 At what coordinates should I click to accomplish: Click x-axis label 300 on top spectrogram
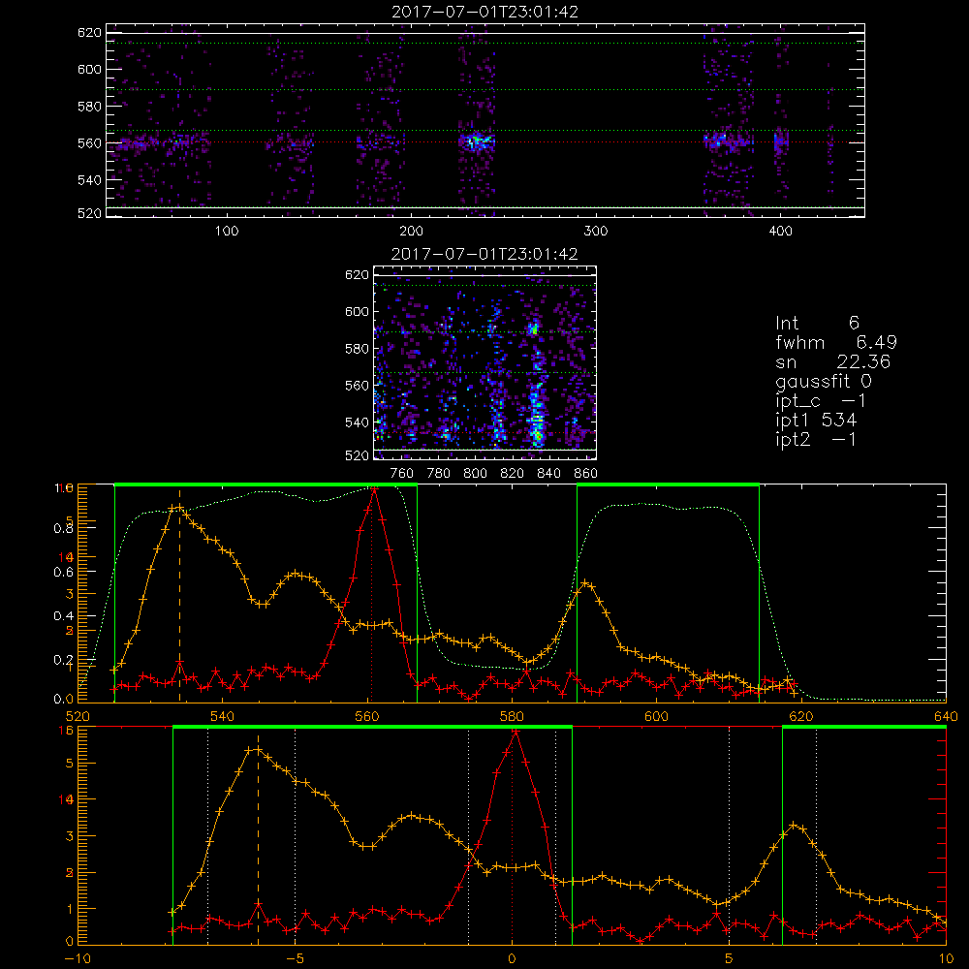coord(596,232)
